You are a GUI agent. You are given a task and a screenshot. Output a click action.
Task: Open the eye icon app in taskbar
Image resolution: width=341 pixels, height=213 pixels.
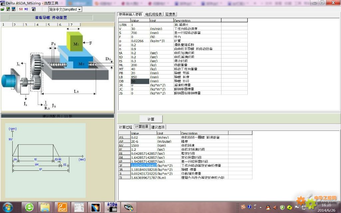click(x=129, y=207)
